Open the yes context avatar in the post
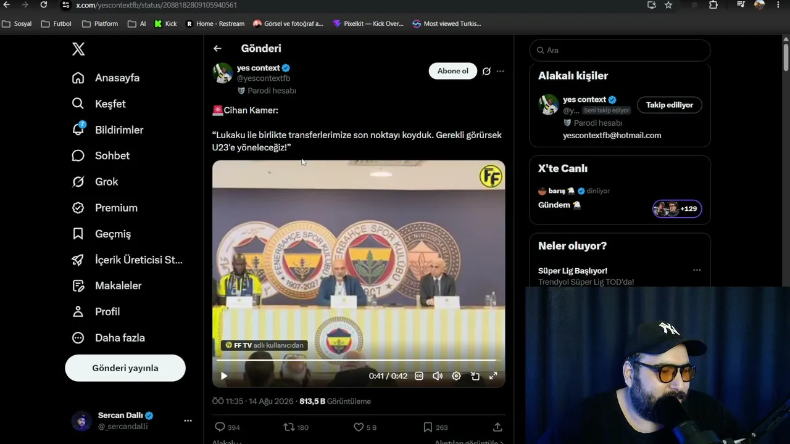 point(223,73)
